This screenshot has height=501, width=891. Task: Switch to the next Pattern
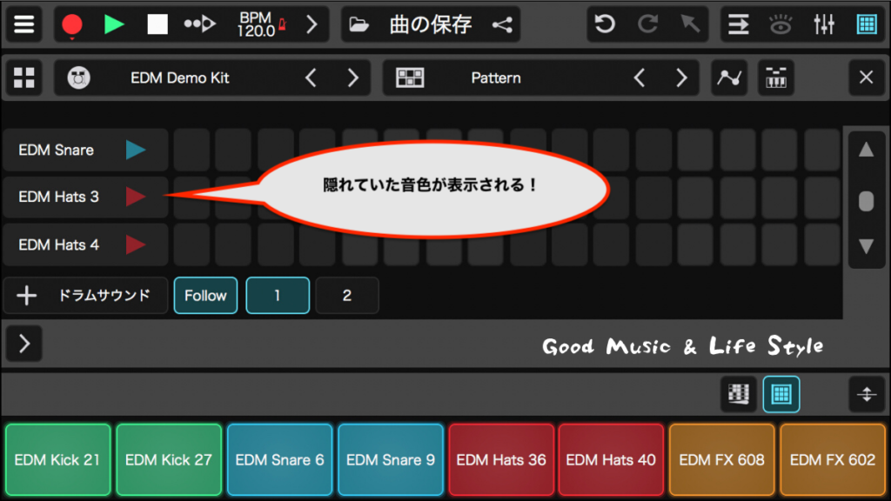682,77
